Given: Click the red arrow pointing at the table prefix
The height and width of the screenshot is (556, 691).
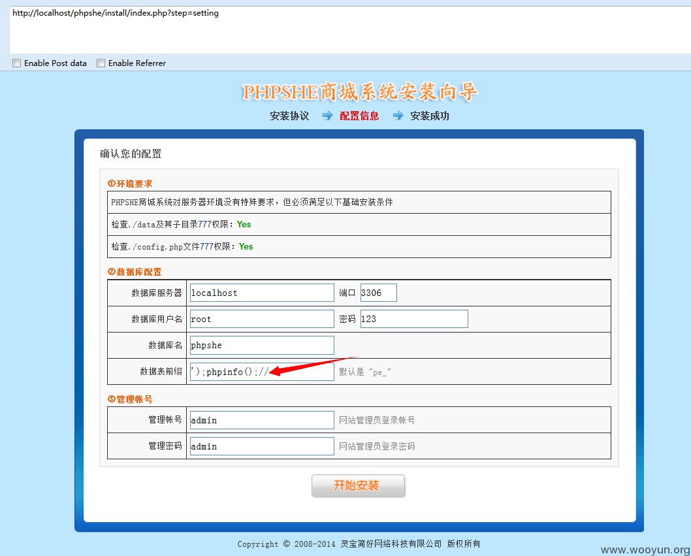Looking at the screenshot, I should click(313, 367).
